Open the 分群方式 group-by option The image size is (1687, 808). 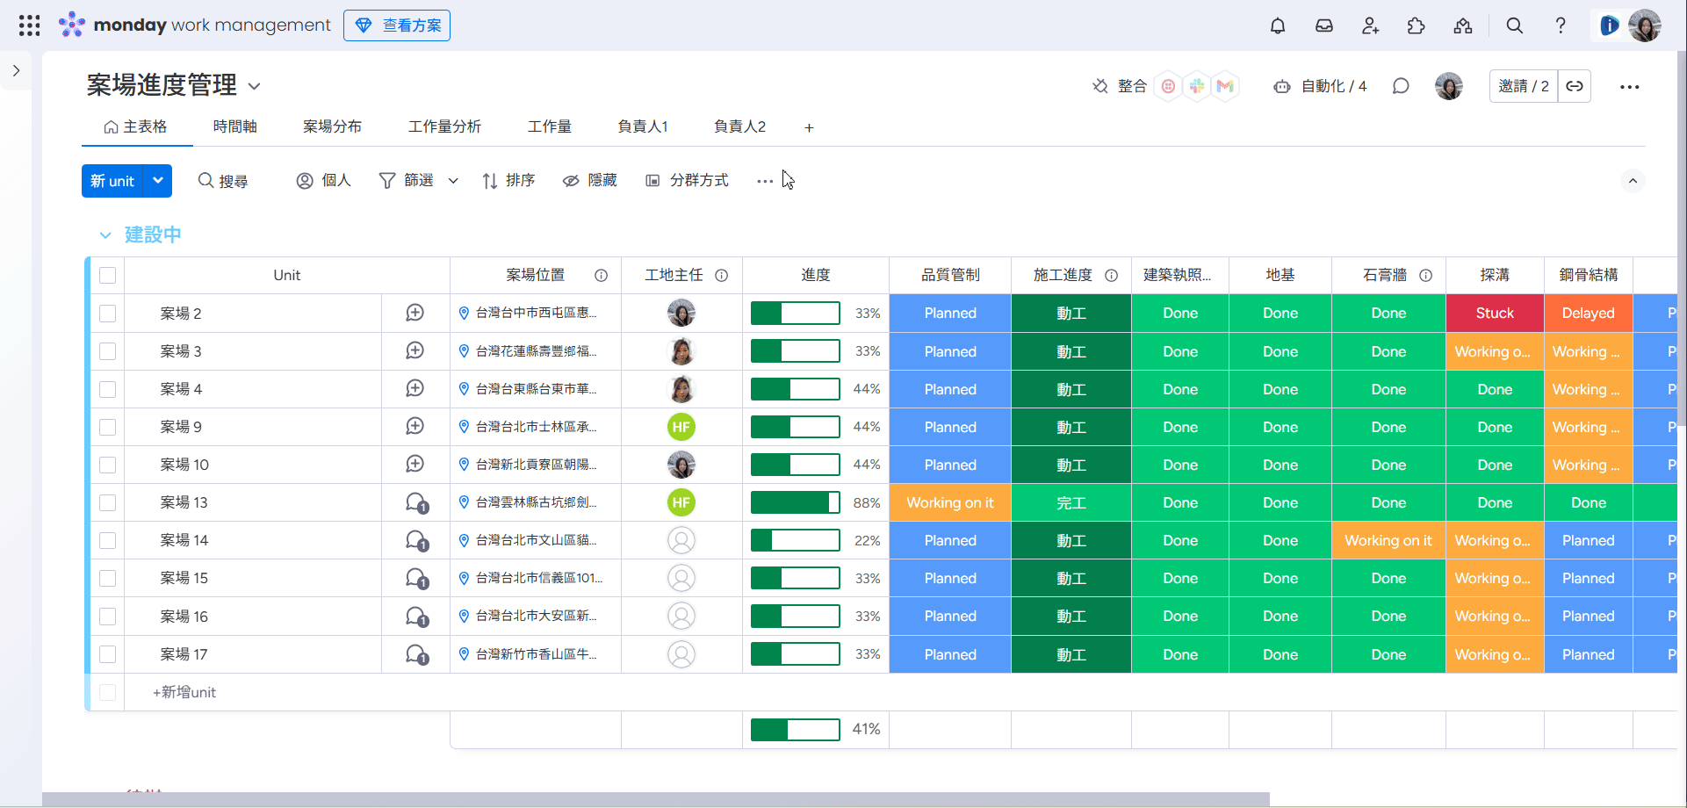[688, 181]
